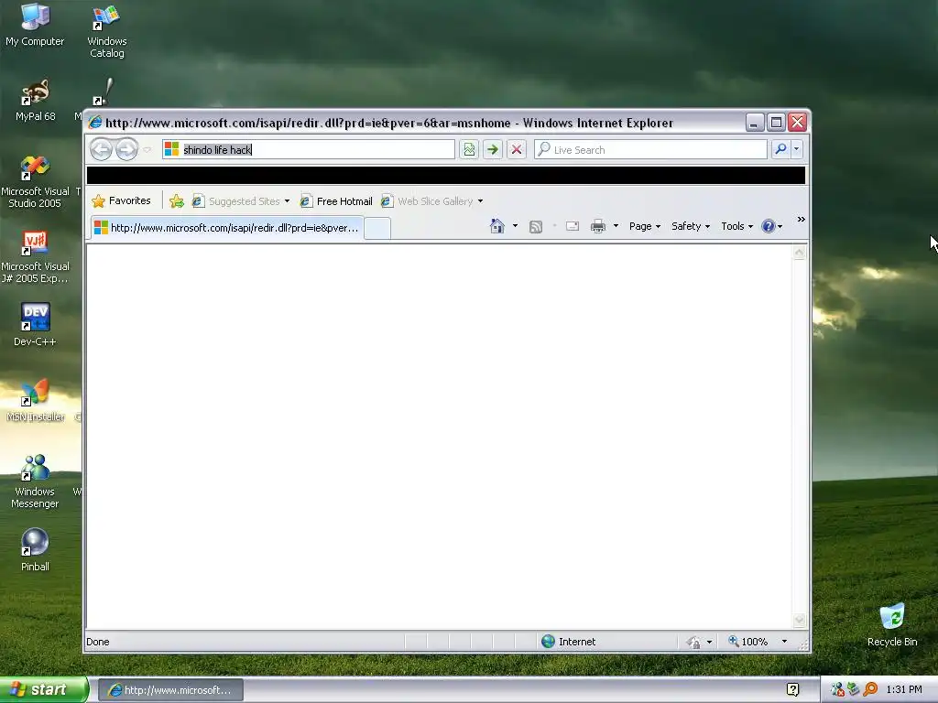Click the Done status bar text
The height and width of the screenshot is (703, 938).
coord(97,642)
